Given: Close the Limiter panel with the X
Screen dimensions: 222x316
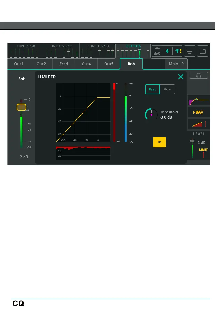Looking at the screenshot, I should [x=181, y=77].
